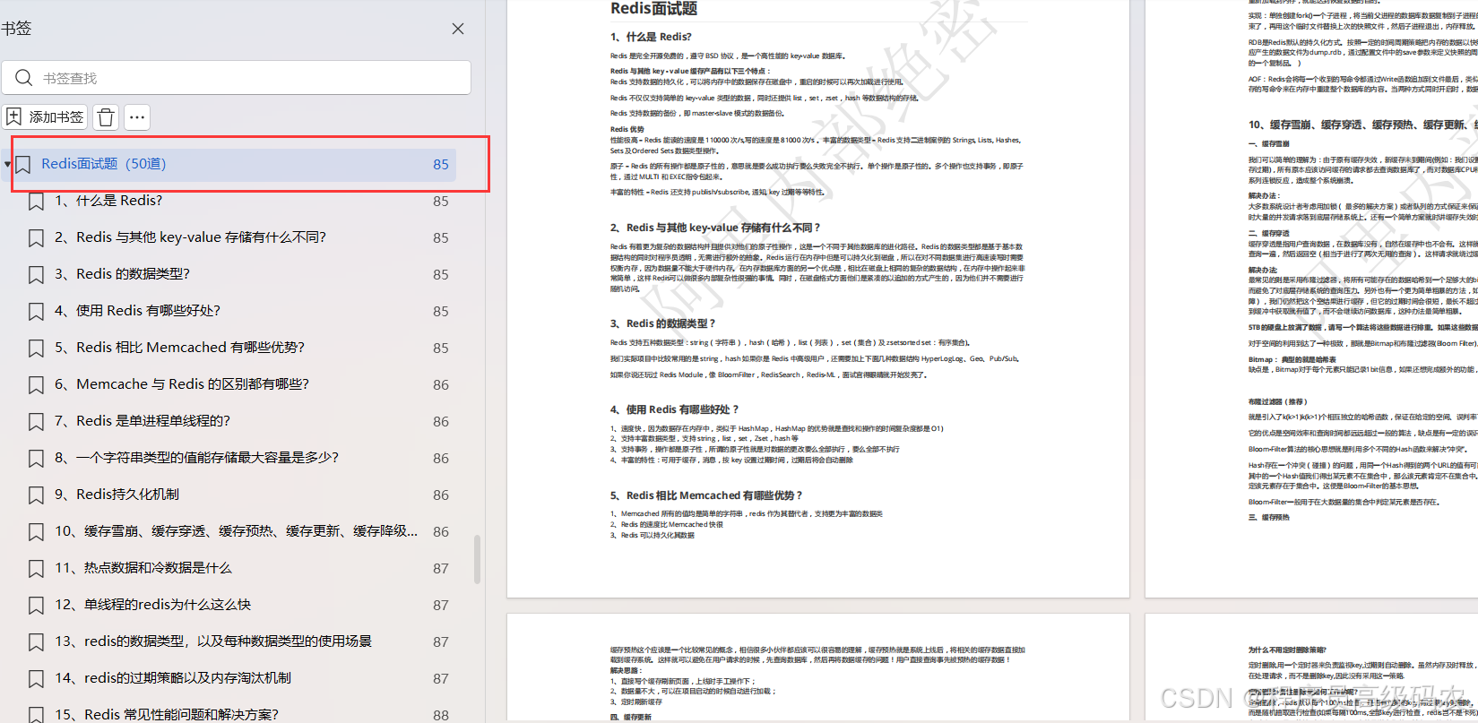
Task: Click bookmark icon beside 5、Redis 相比 Memcached
Action: (x=36, y=349)
